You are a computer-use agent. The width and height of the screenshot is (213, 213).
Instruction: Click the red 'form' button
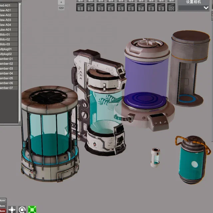click(3, 211)
